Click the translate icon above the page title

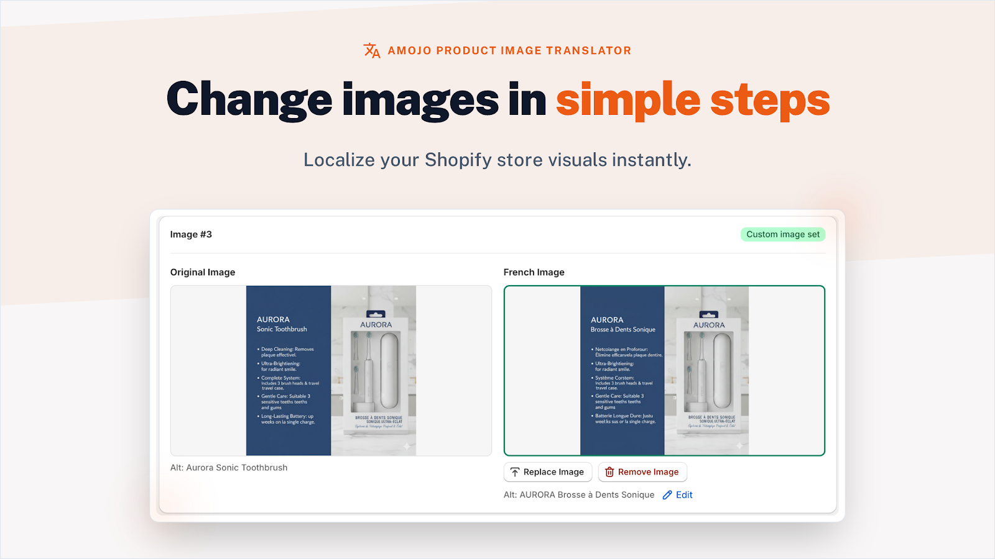pos(371,50)
